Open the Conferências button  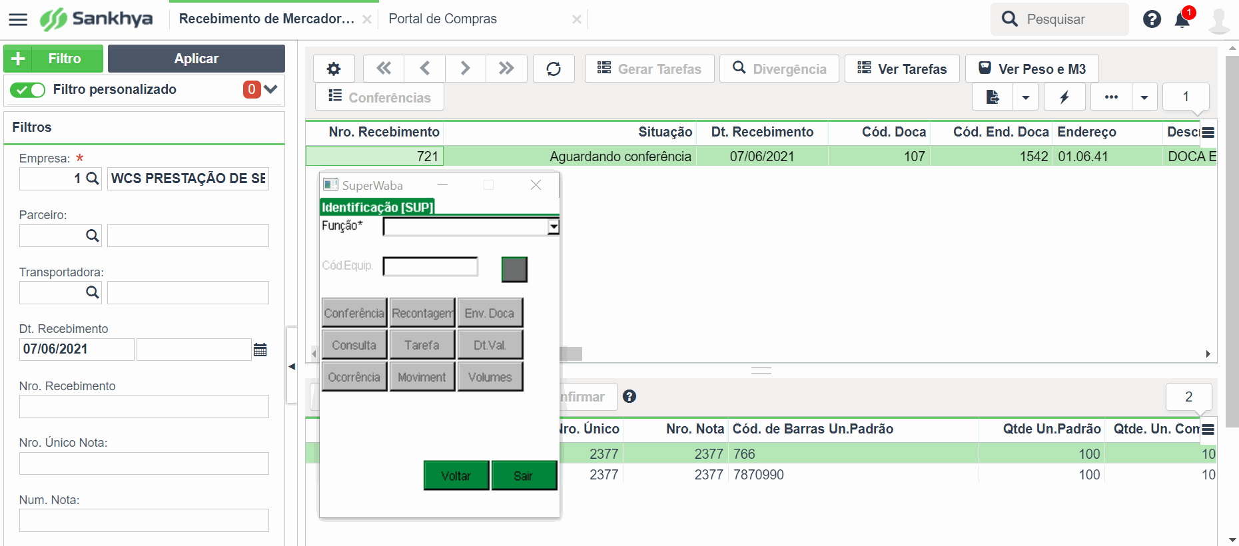[380, 97]
